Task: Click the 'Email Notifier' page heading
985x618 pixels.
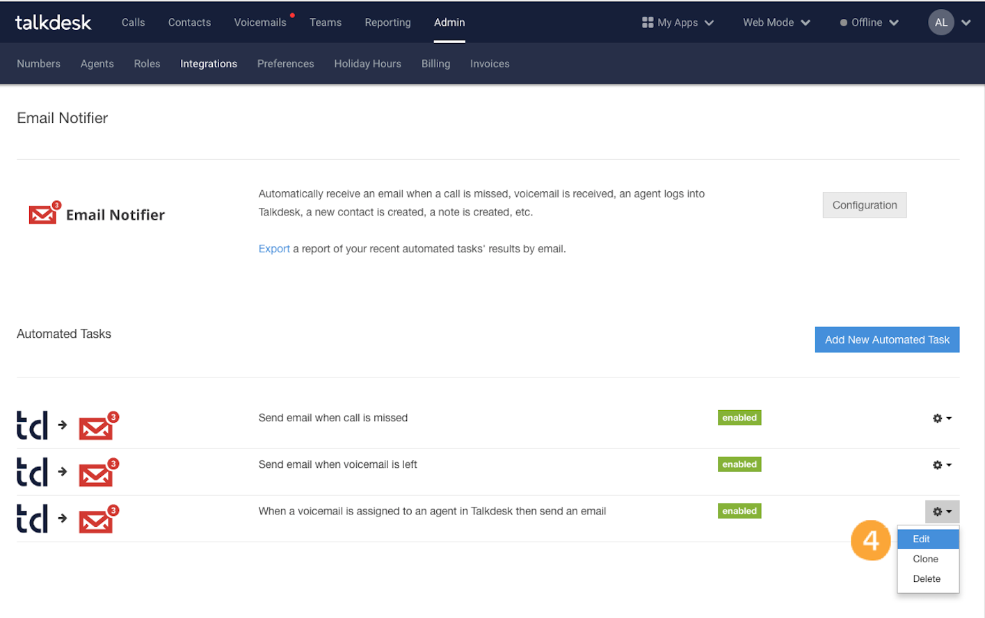Action: 63,118
